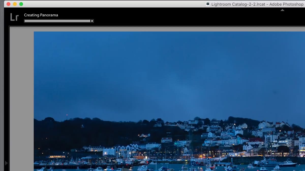Screen dimensions: 305x171
Task: Close the Lightroom window with red button
Action: (8, 4)
